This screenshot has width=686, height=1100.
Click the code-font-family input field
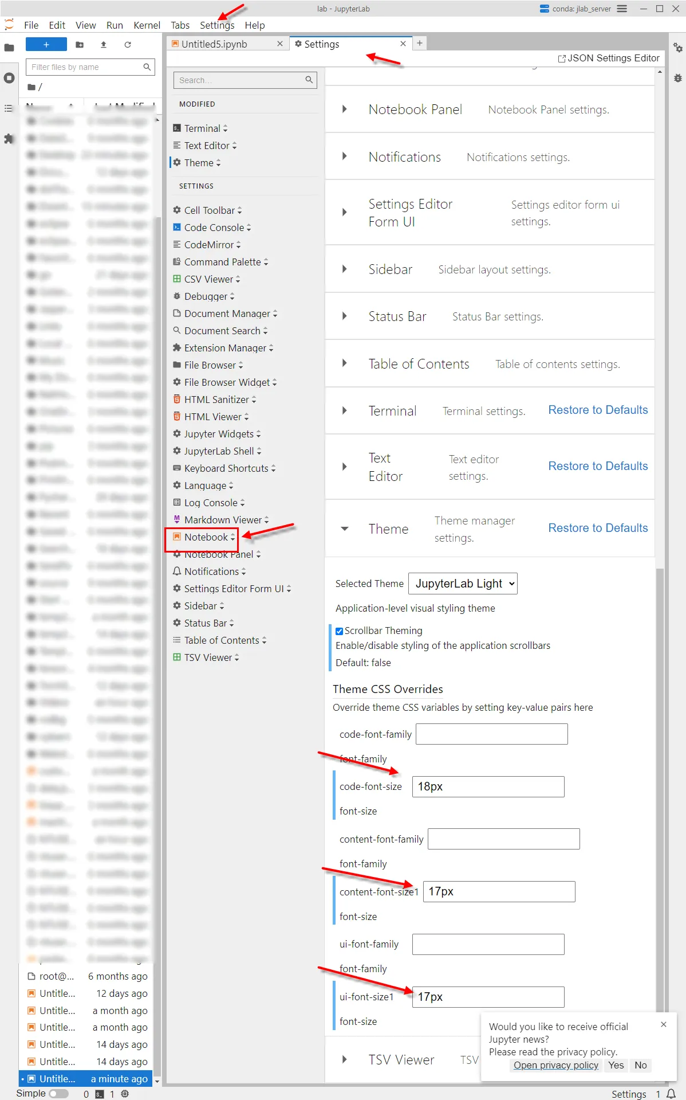coord(492,734)
